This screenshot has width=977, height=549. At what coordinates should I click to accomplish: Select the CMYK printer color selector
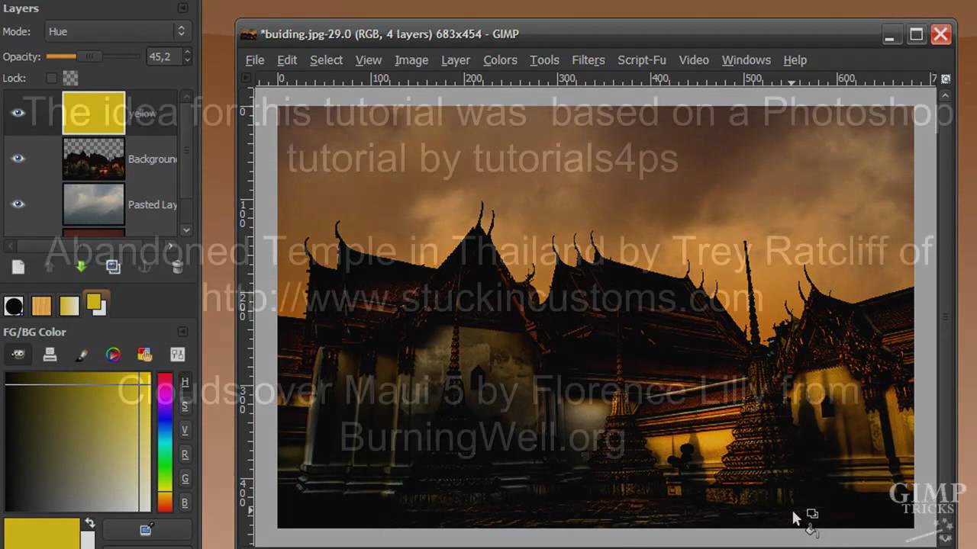(x=50, y=355)
